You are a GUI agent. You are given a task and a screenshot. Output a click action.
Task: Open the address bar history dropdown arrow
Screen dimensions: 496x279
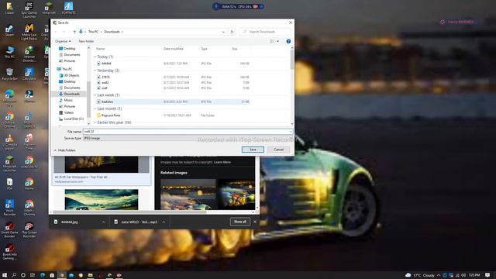223,32
